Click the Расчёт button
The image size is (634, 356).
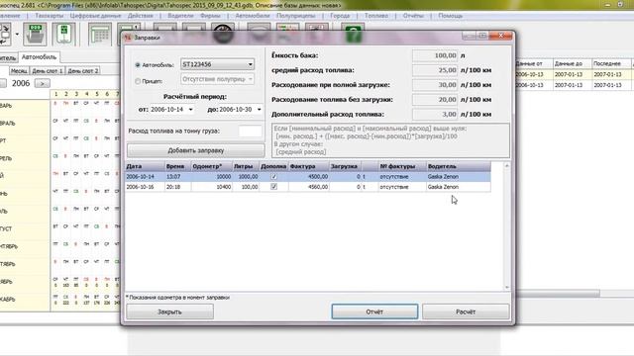(x=466, y=311)
